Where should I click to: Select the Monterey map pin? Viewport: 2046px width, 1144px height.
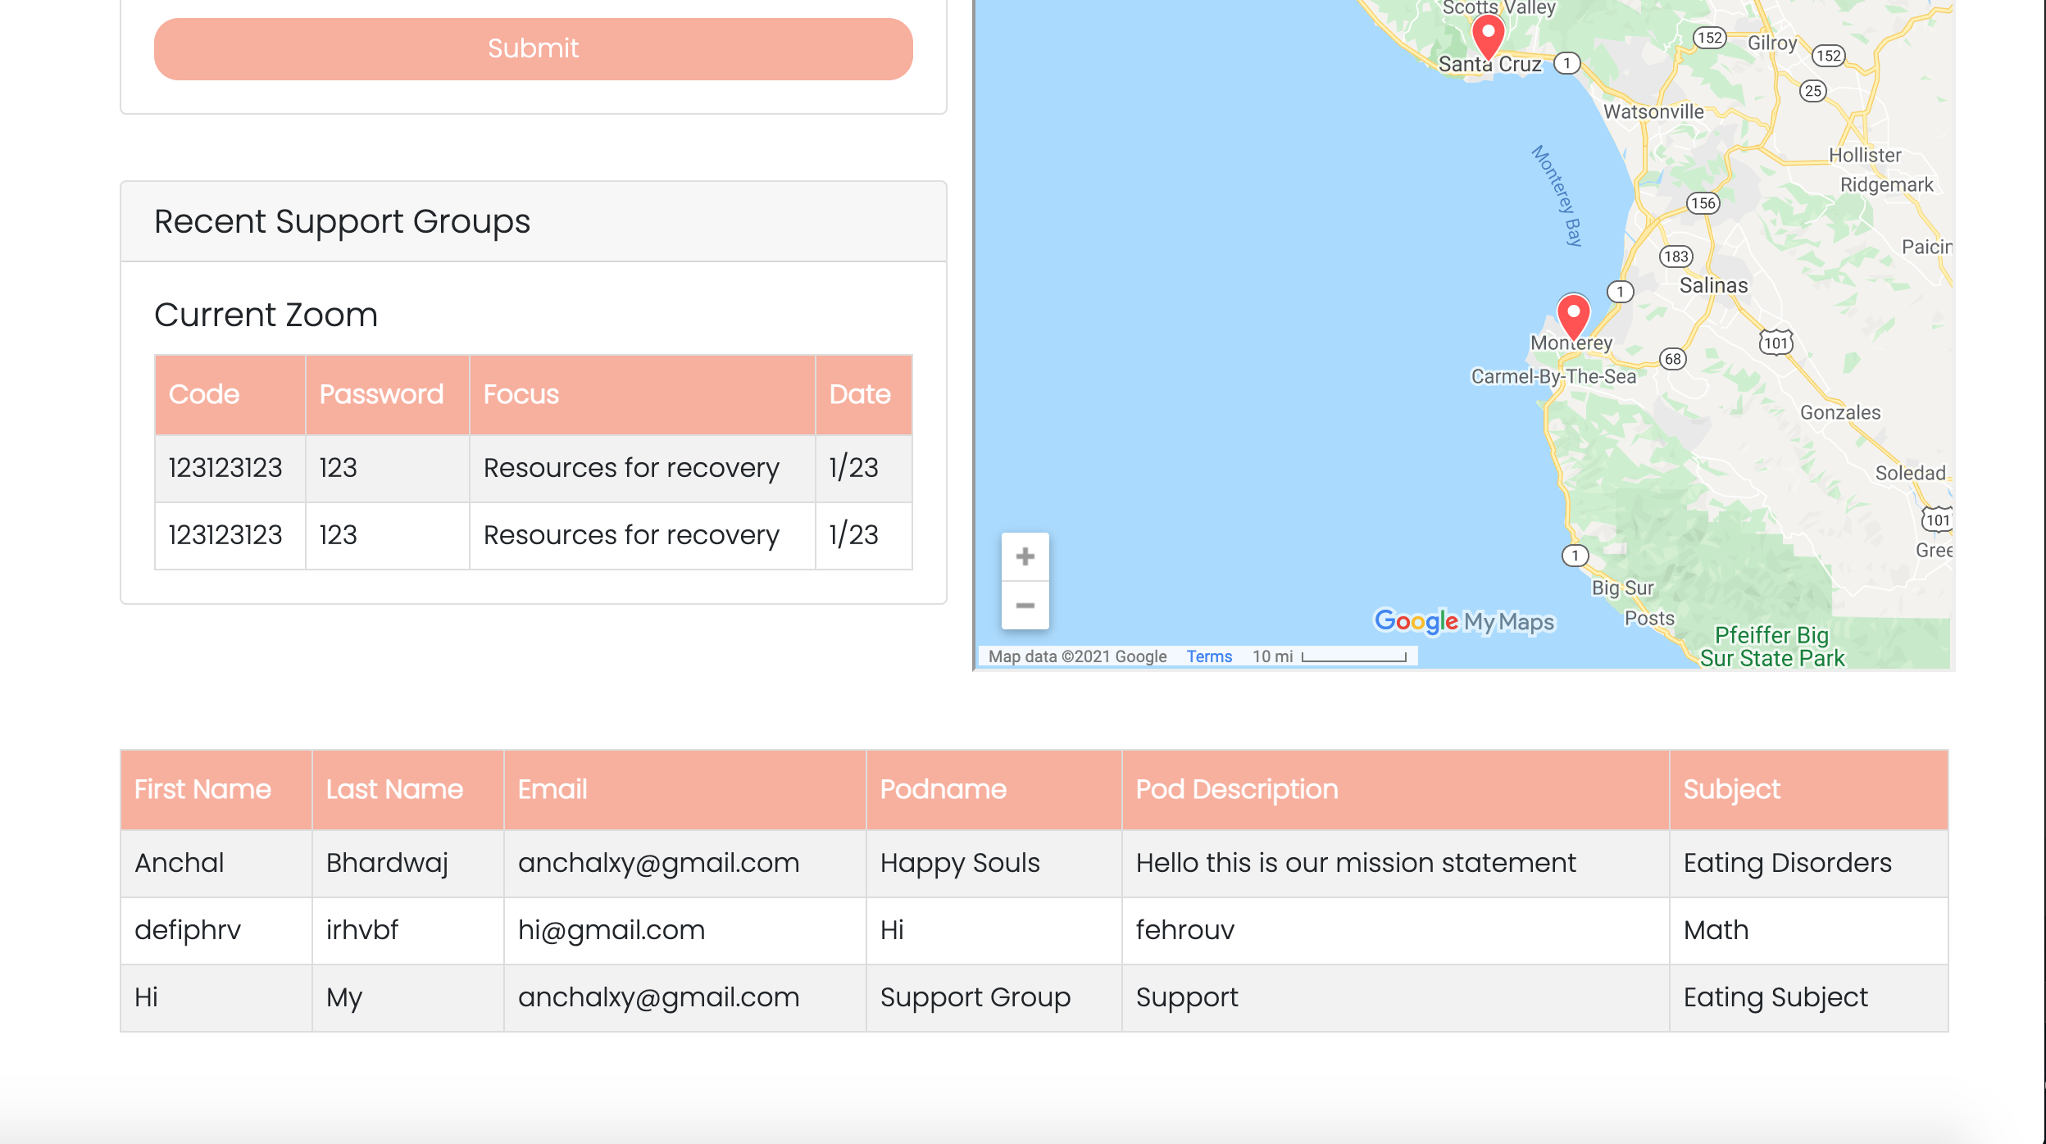tap(1573, 314)
